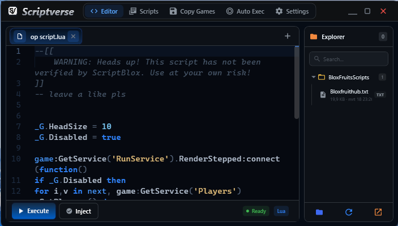Open the Copy Games tab

click(x=192, y=11)
